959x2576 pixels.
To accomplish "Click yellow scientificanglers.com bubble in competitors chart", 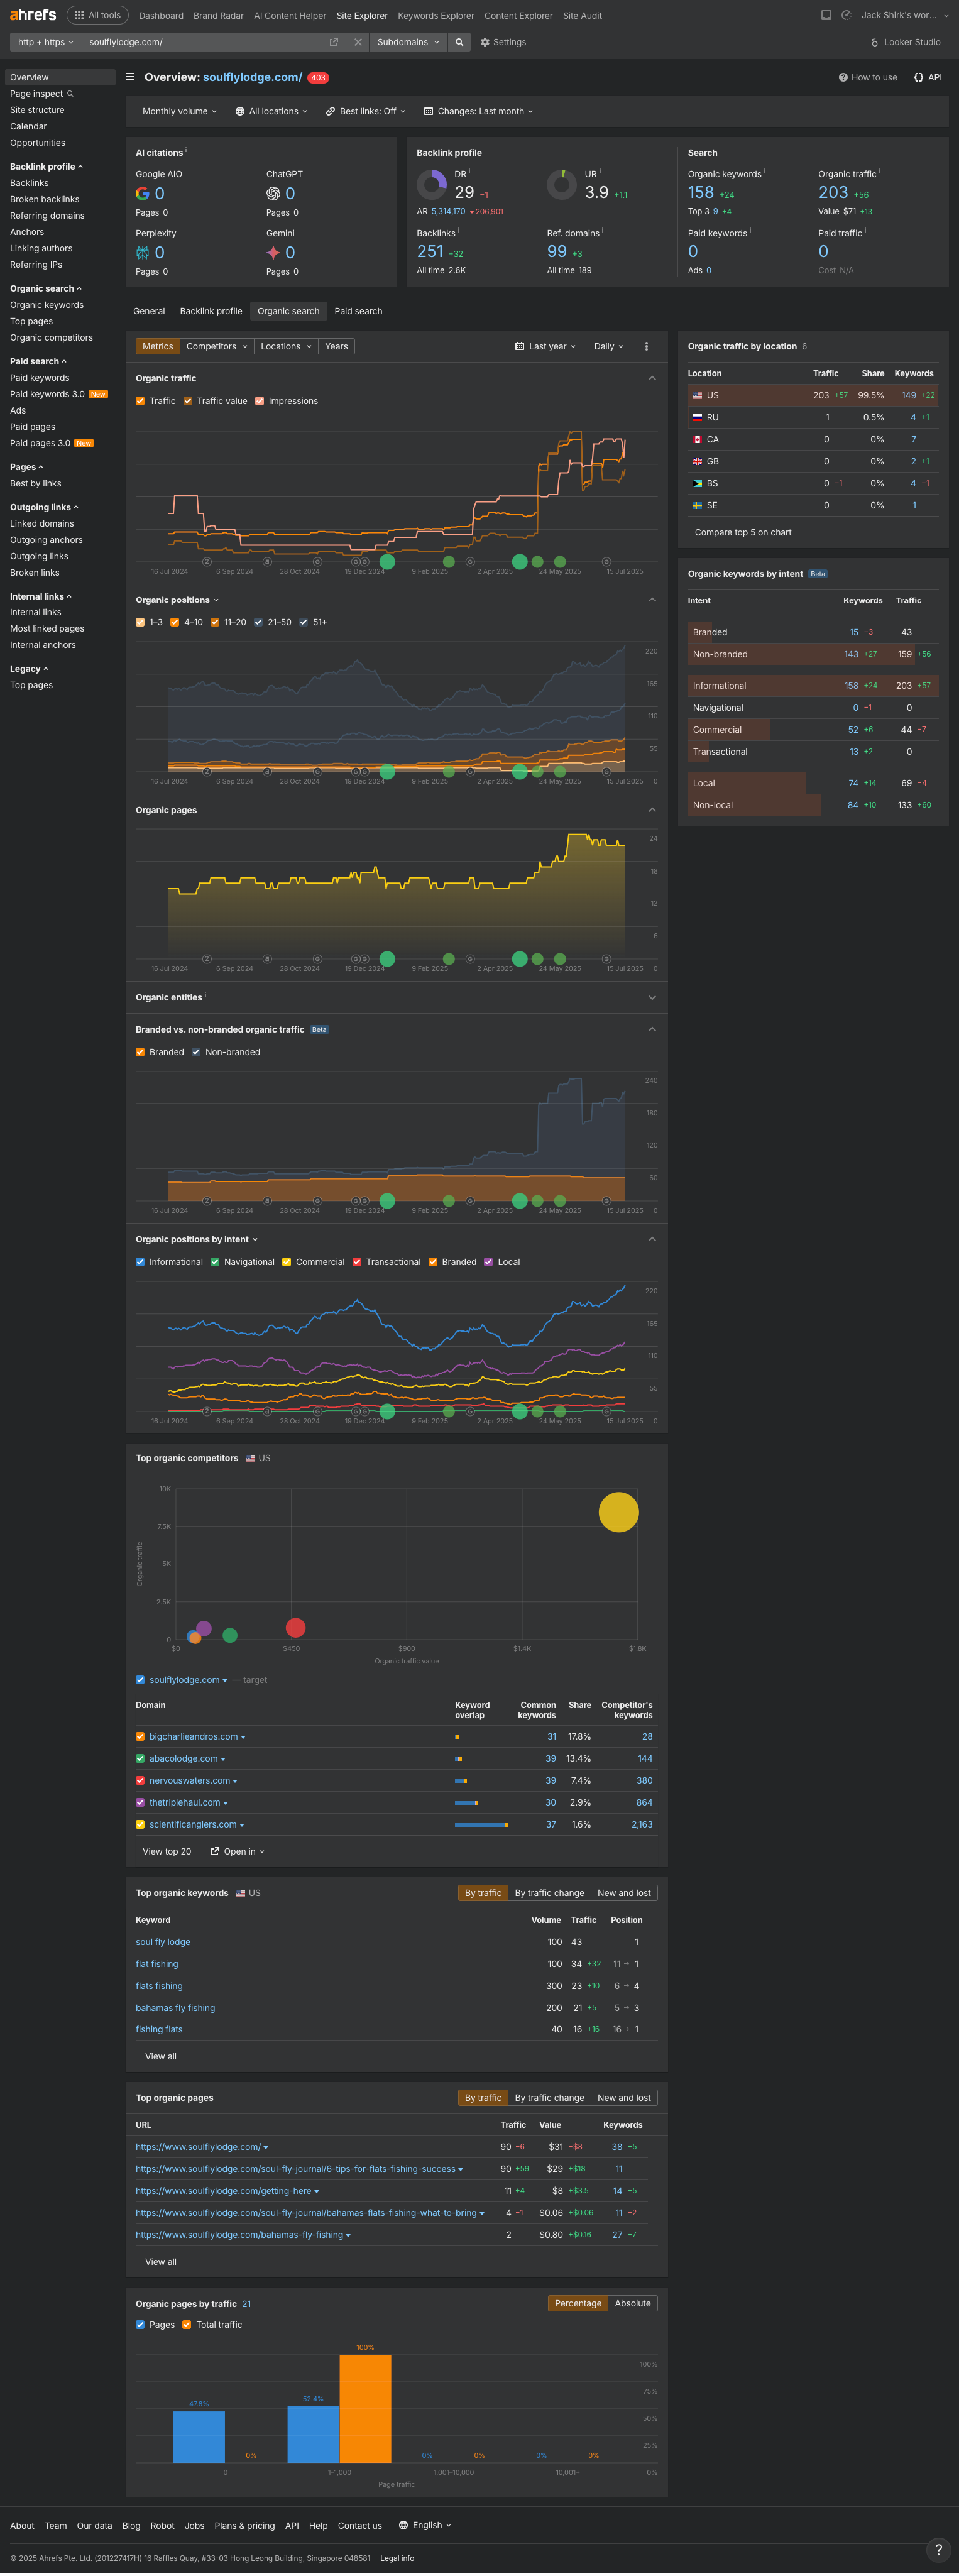I will [618, 1511].
